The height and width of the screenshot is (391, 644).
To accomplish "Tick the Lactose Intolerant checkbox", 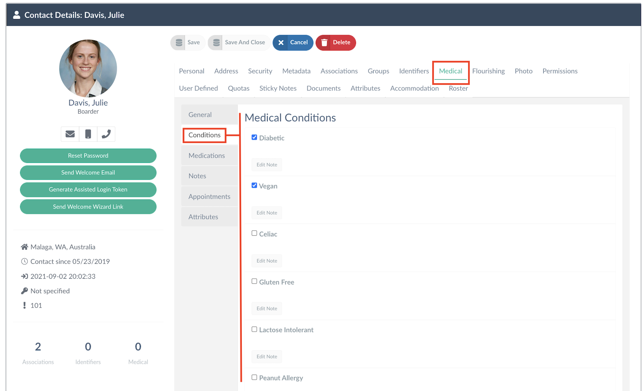I will [254, 329].
